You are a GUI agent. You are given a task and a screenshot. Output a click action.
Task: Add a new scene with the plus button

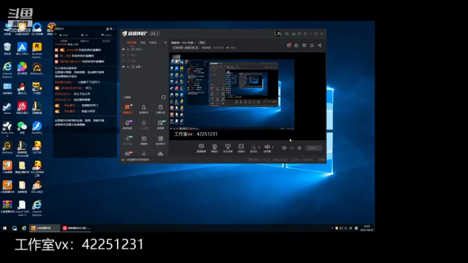point(166,43)
